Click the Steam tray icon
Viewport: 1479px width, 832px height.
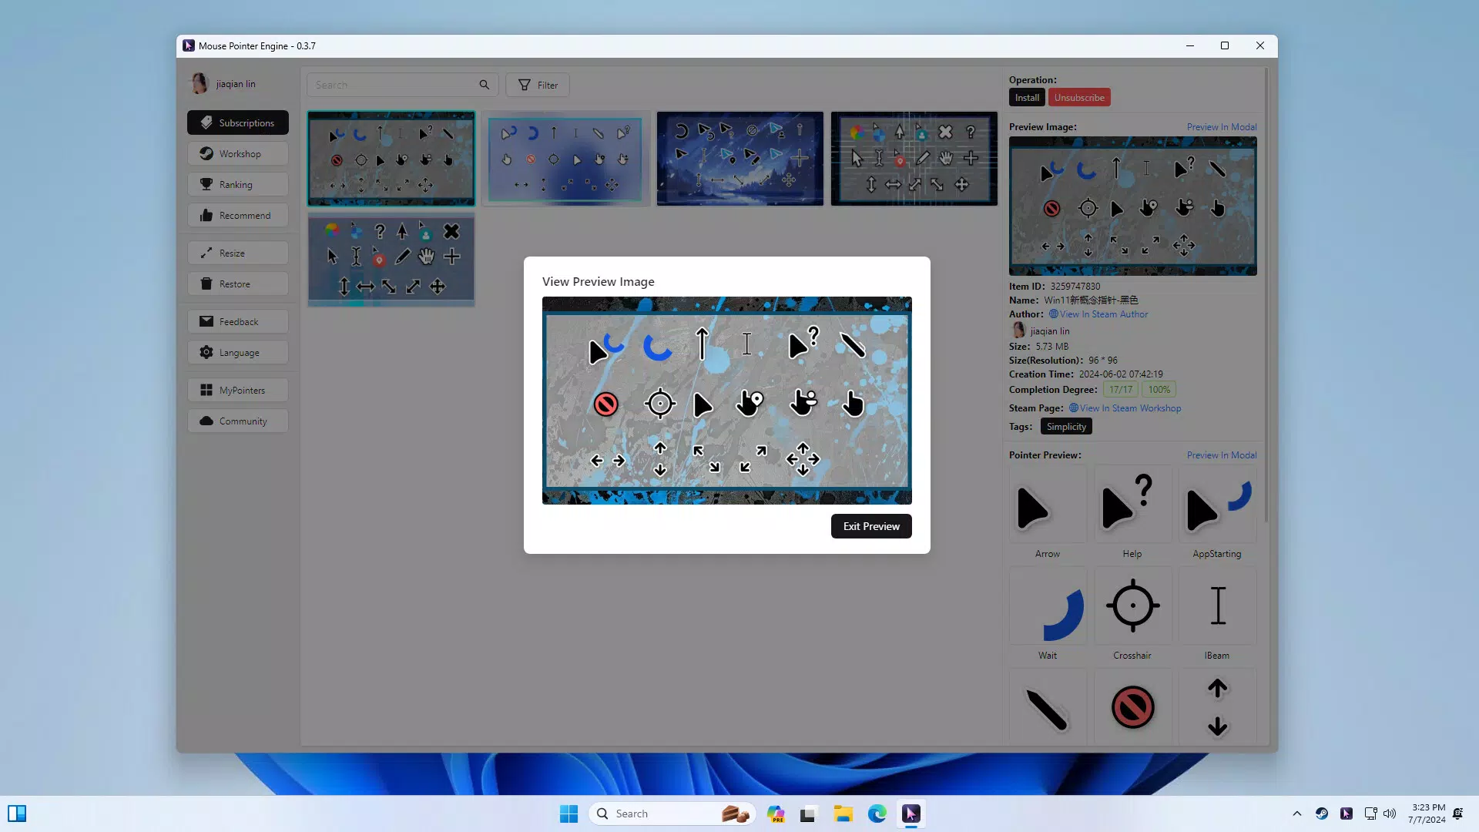(x=1321, y=814)
